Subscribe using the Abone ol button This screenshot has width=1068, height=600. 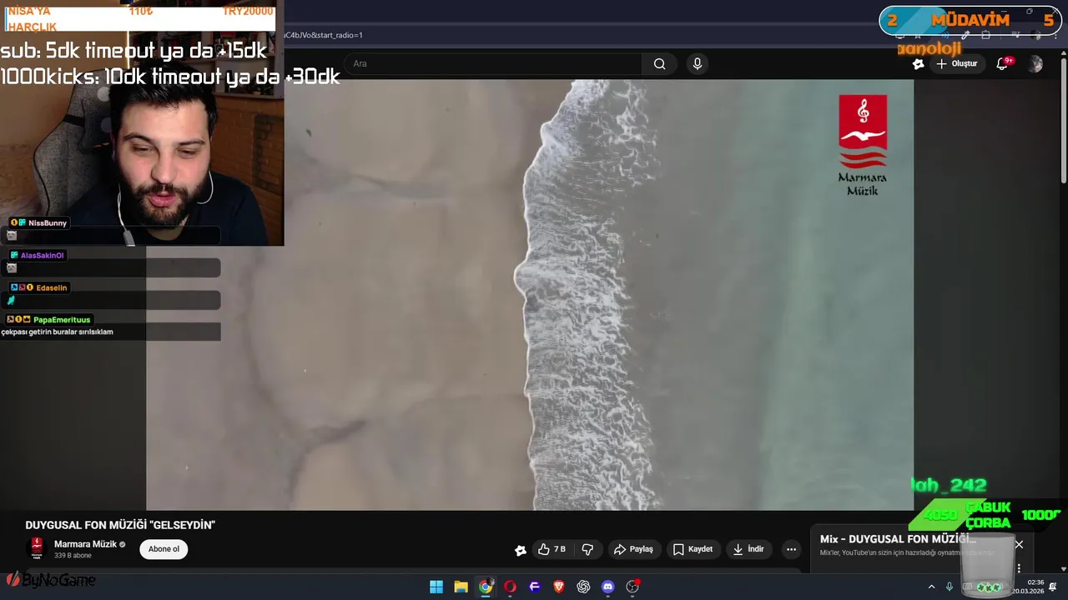(164, 549)
